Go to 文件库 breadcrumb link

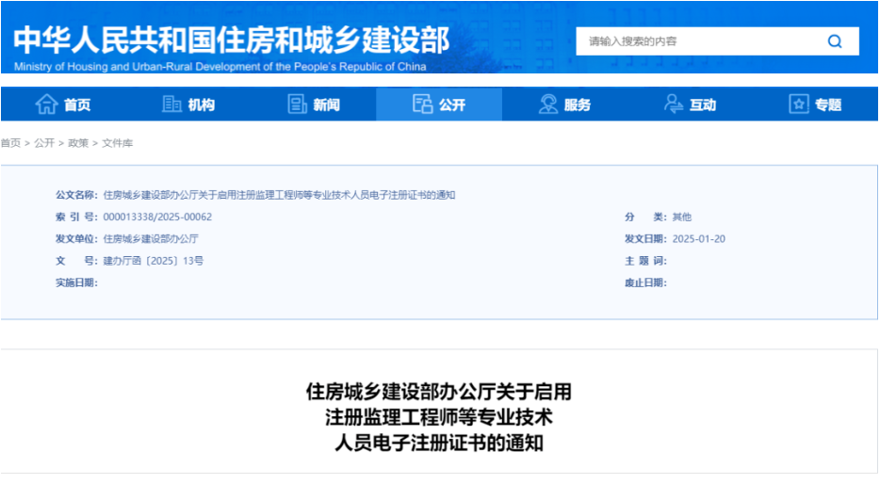point(117,143)
